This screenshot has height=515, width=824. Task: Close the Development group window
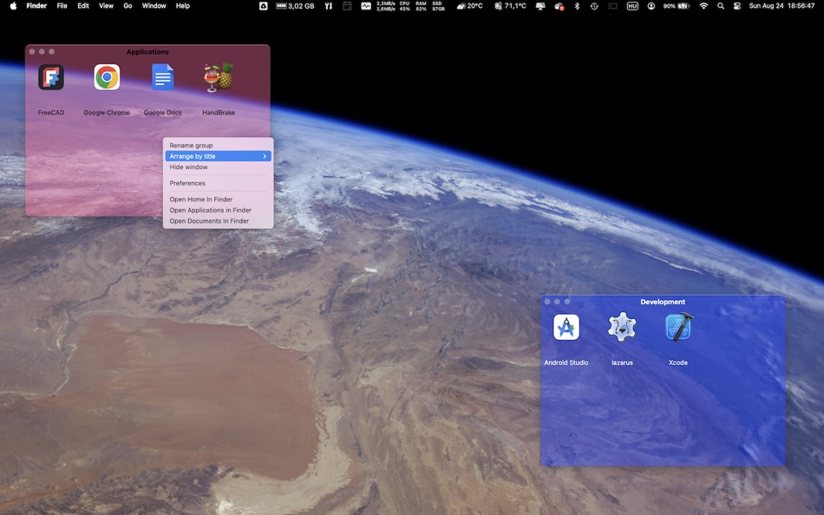coord(547,302)
